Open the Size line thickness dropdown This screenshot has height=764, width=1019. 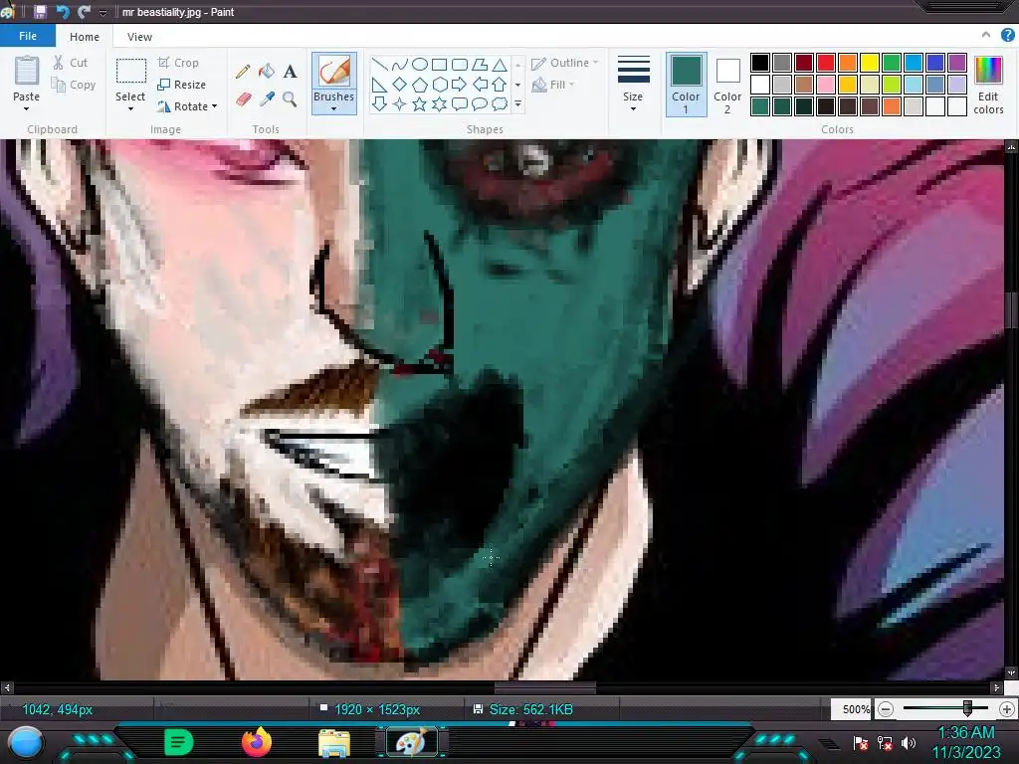pos(633,85)
